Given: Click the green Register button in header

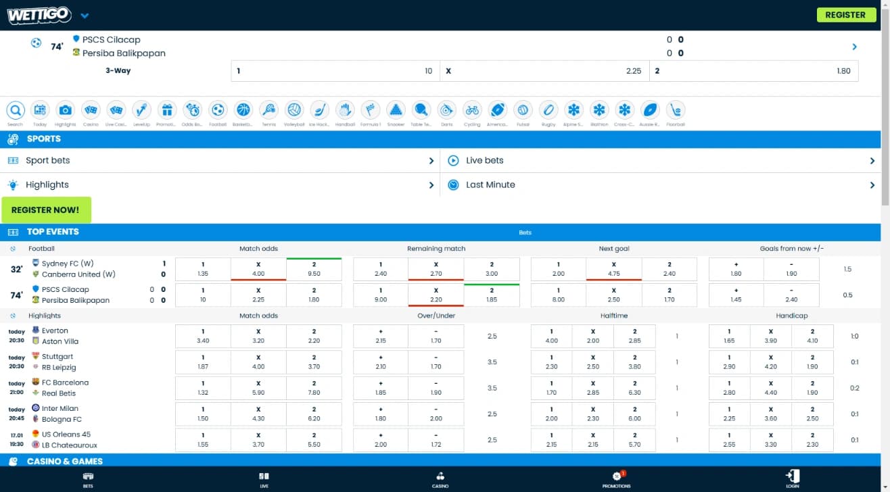Looking at the screenshot, I should tap(845, 15).
